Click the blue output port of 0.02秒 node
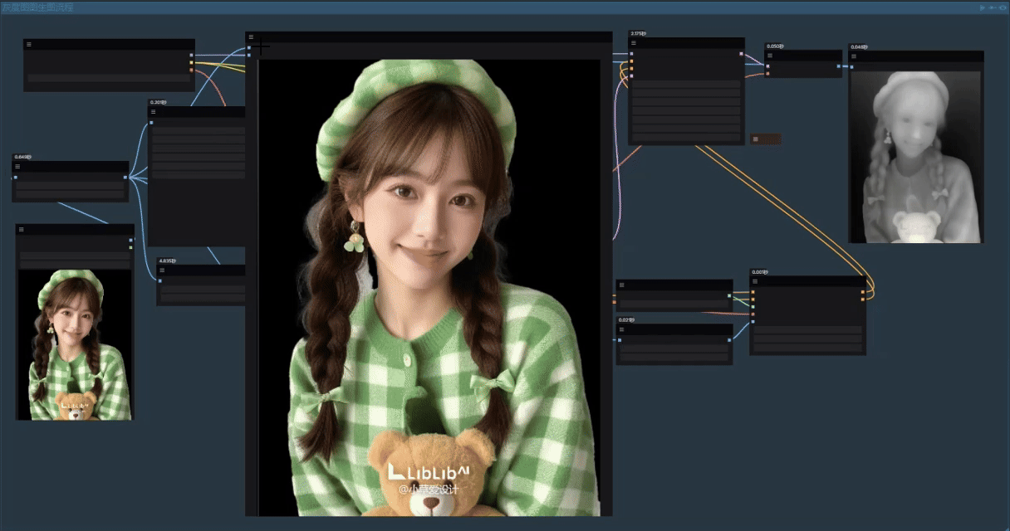 (729, 339)
